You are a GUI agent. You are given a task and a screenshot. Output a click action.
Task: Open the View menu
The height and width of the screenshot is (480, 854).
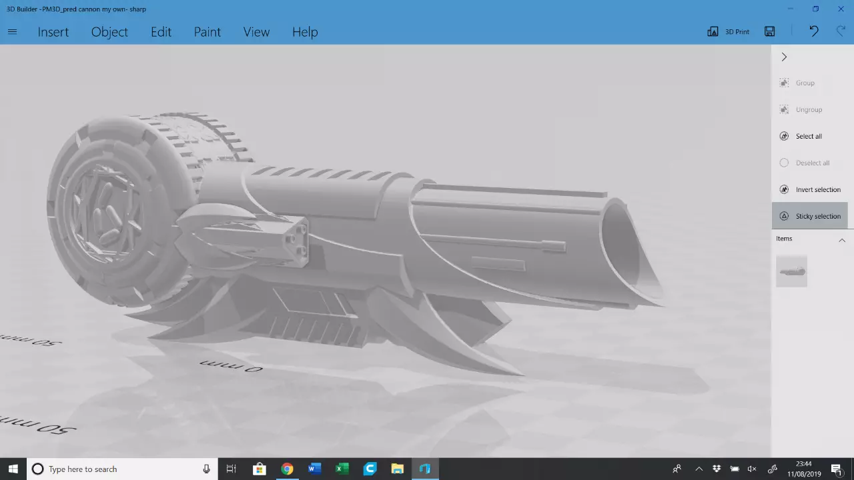256,32
